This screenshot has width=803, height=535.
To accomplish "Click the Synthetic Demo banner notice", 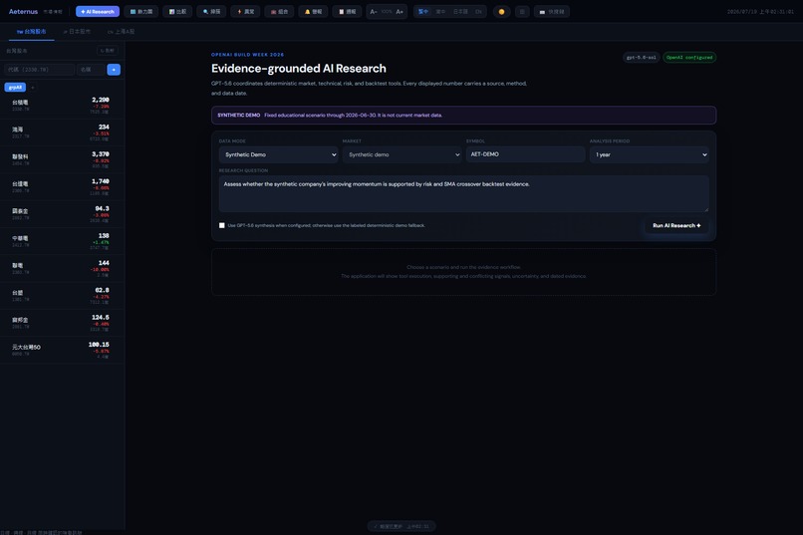I will click(464, 116).
